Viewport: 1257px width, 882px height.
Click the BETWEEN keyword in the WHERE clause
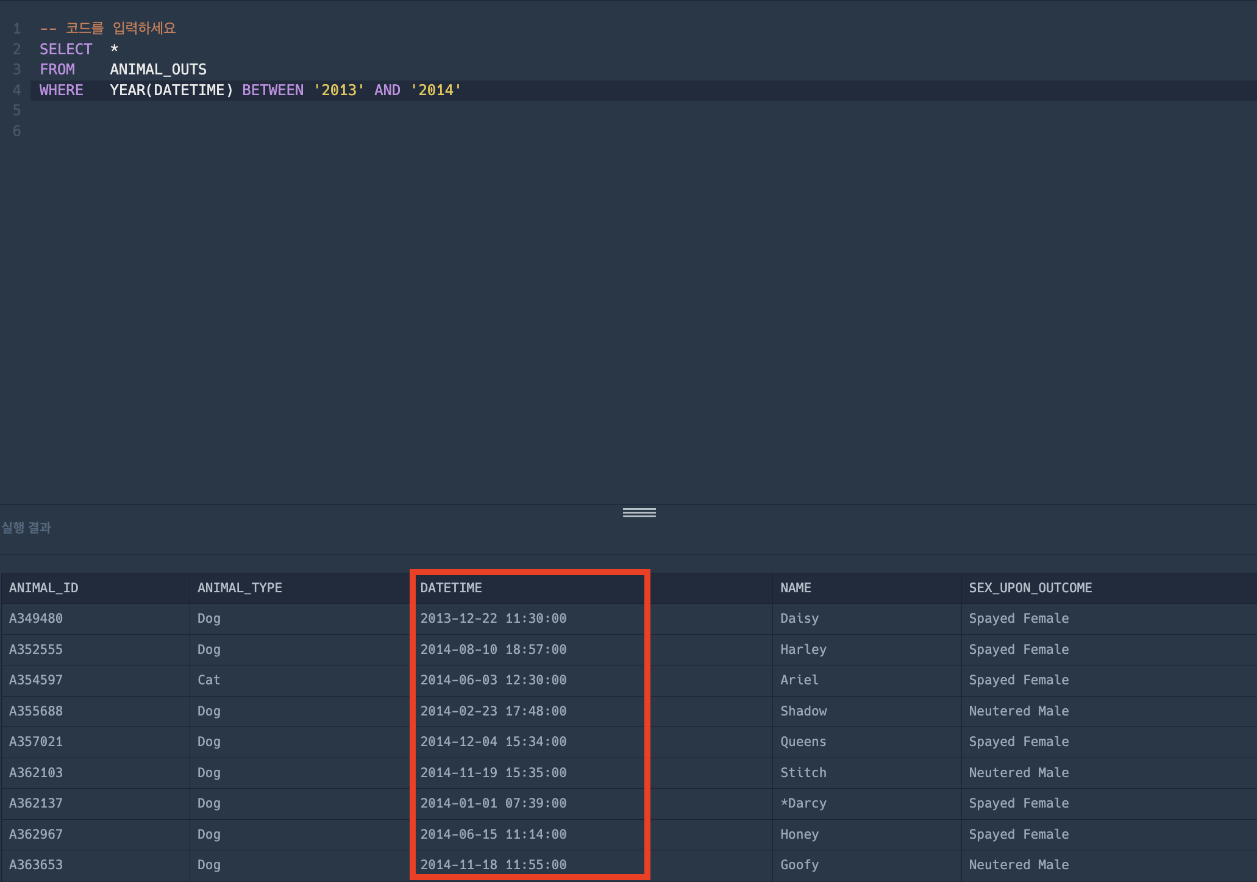272,90
